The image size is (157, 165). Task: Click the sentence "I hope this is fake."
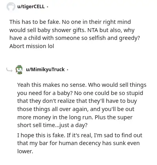(41, 135)
